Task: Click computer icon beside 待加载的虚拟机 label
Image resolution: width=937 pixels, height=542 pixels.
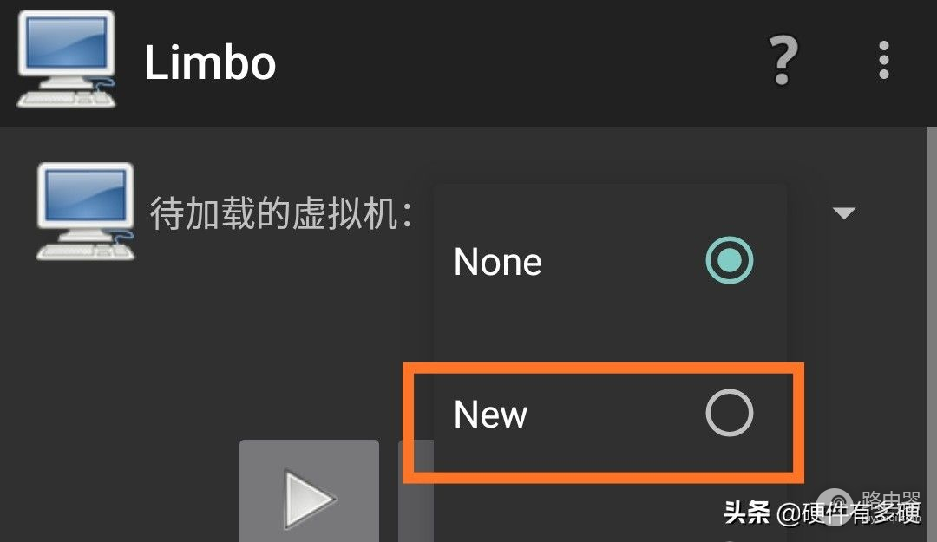Action: (x=85, y=211)
